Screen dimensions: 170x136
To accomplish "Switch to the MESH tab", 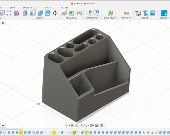I will click(12, 8).
